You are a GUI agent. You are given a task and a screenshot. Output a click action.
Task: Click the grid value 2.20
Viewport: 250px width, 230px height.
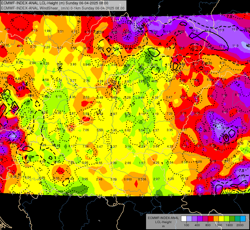[47, 47]
